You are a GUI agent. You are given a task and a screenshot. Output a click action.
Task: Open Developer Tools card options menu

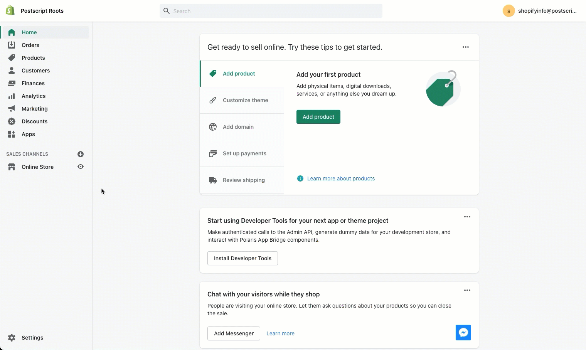(467, 217)
